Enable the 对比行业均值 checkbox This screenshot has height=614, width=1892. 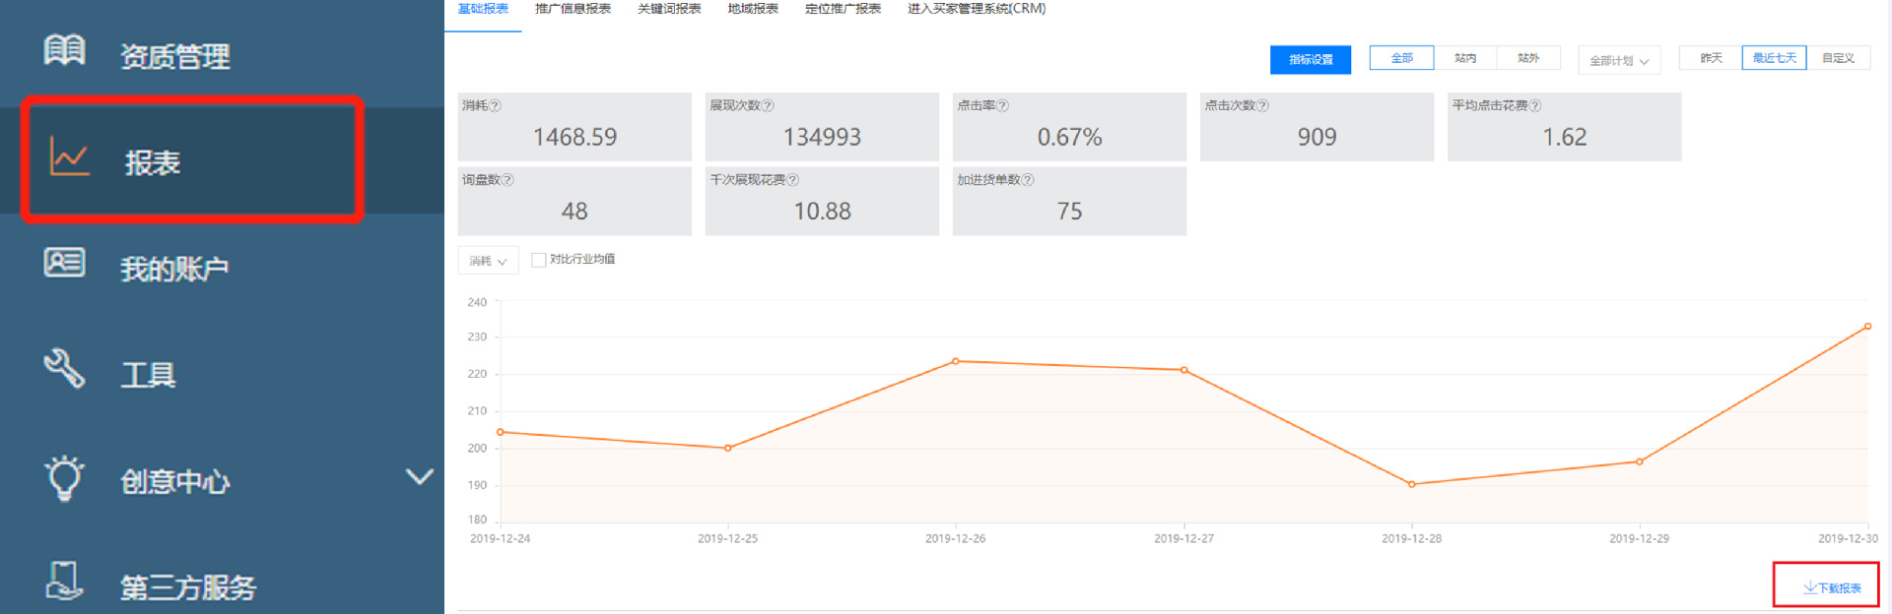click(538, 260)
